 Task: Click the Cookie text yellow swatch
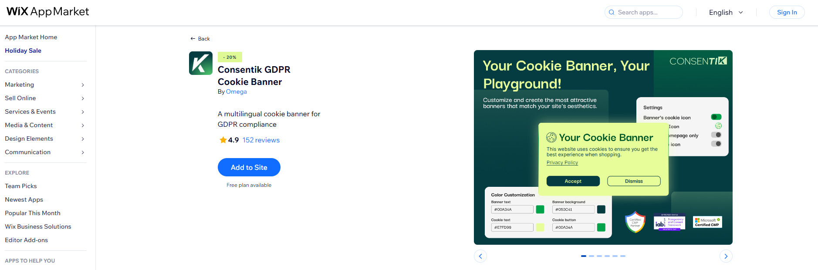click(540, 227)
